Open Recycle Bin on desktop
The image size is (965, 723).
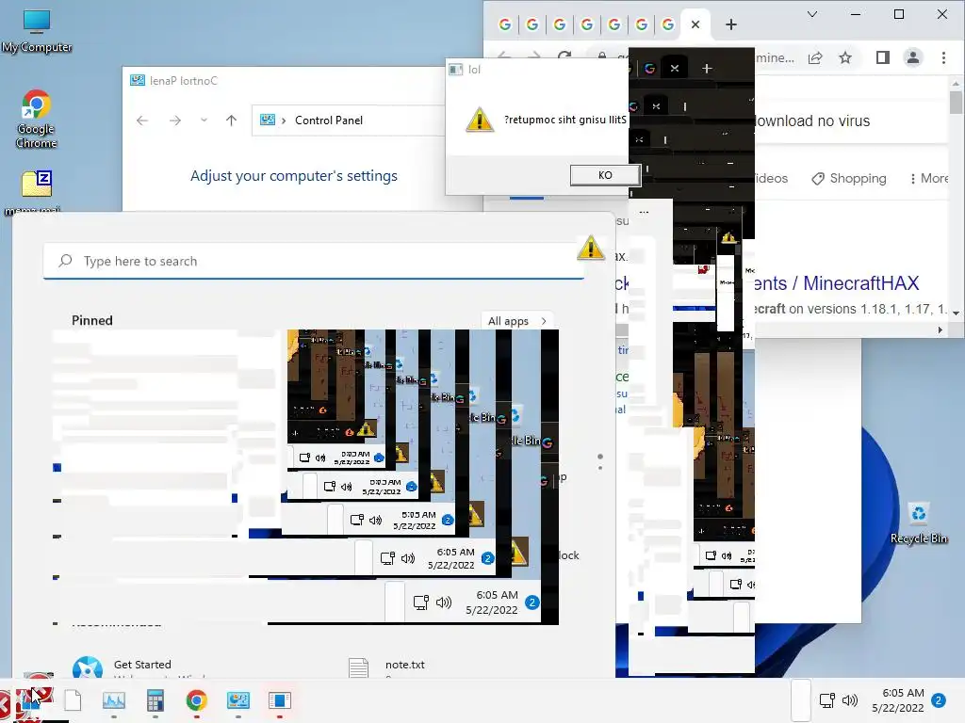[918, 523]
